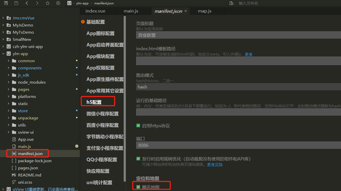Switch to the index.vue tab
341x191 pixels.
(x=95, y=11)
